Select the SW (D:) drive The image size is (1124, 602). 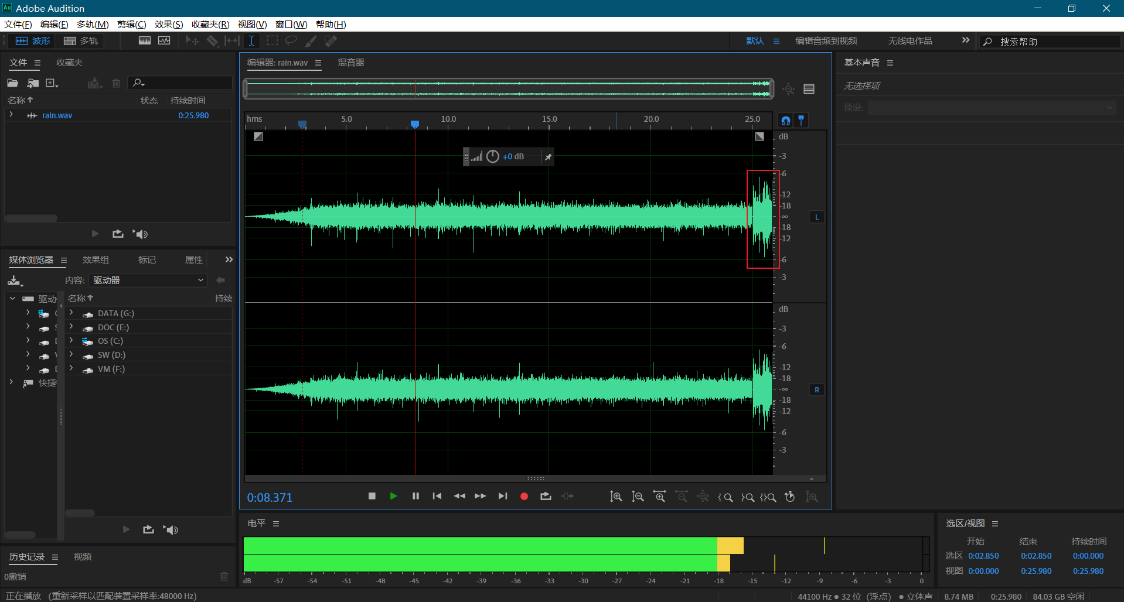click(111, 355)
